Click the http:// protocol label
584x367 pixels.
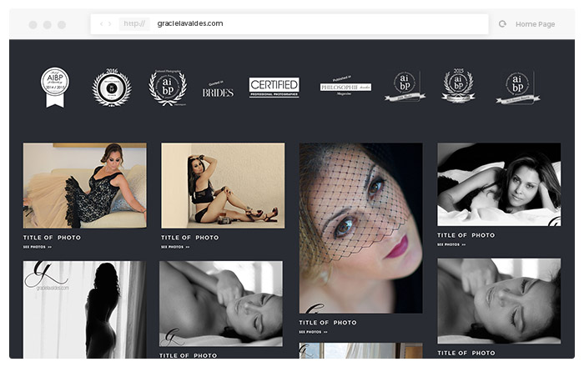pyautogui.click(x=134, y=24)
